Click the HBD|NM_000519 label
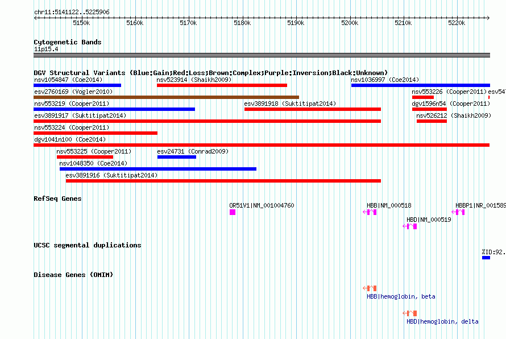This screenshot has height=339, width=506. [429, 220]
